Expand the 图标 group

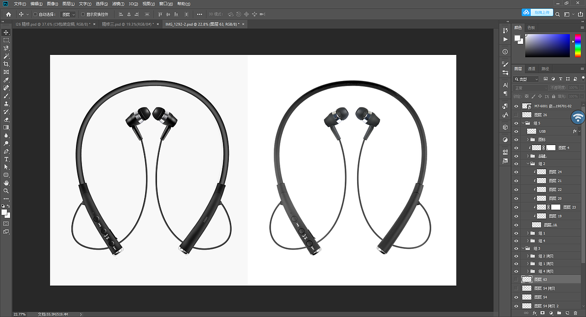coord(528,140)
